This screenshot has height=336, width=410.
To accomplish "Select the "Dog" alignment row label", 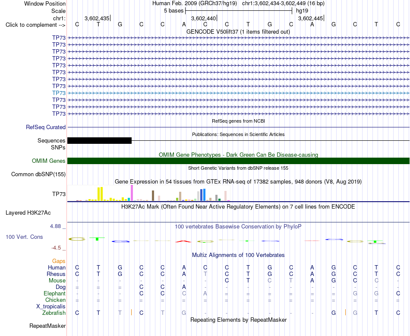I will (x=60, y=287).
